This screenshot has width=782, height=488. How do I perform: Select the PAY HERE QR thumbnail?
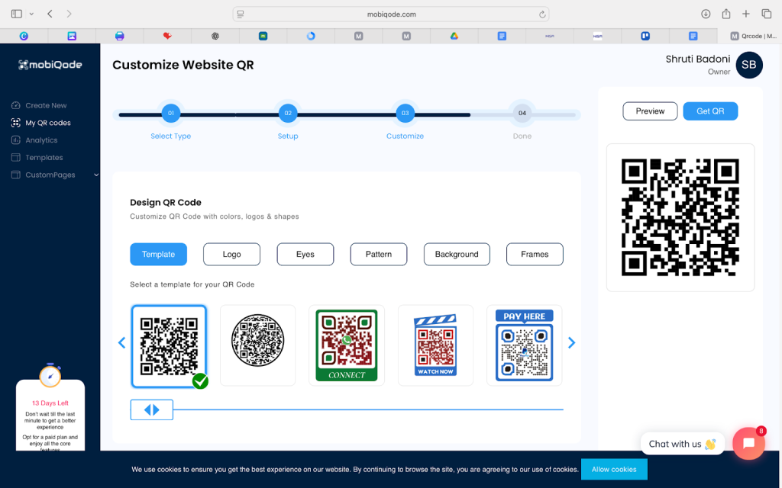pyautogui.click(x=524, y=345)
